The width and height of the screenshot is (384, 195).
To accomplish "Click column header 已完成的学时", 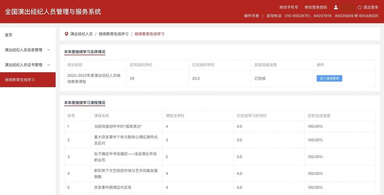I will 203,65.
